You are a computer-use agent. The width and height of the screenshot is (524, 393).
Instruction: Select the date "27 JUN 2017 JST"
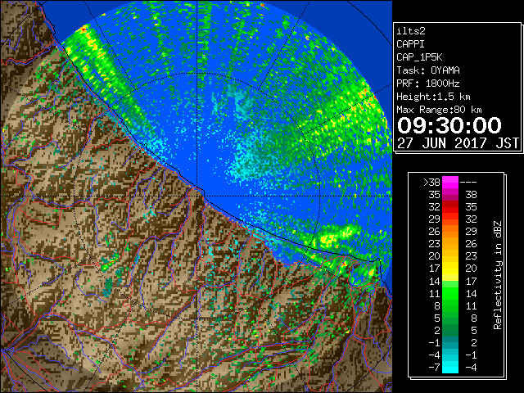click(458, 142)
